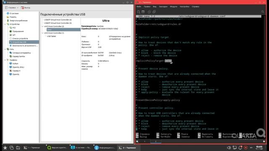Click the Энергопотребление battery icon

point(8,21)
